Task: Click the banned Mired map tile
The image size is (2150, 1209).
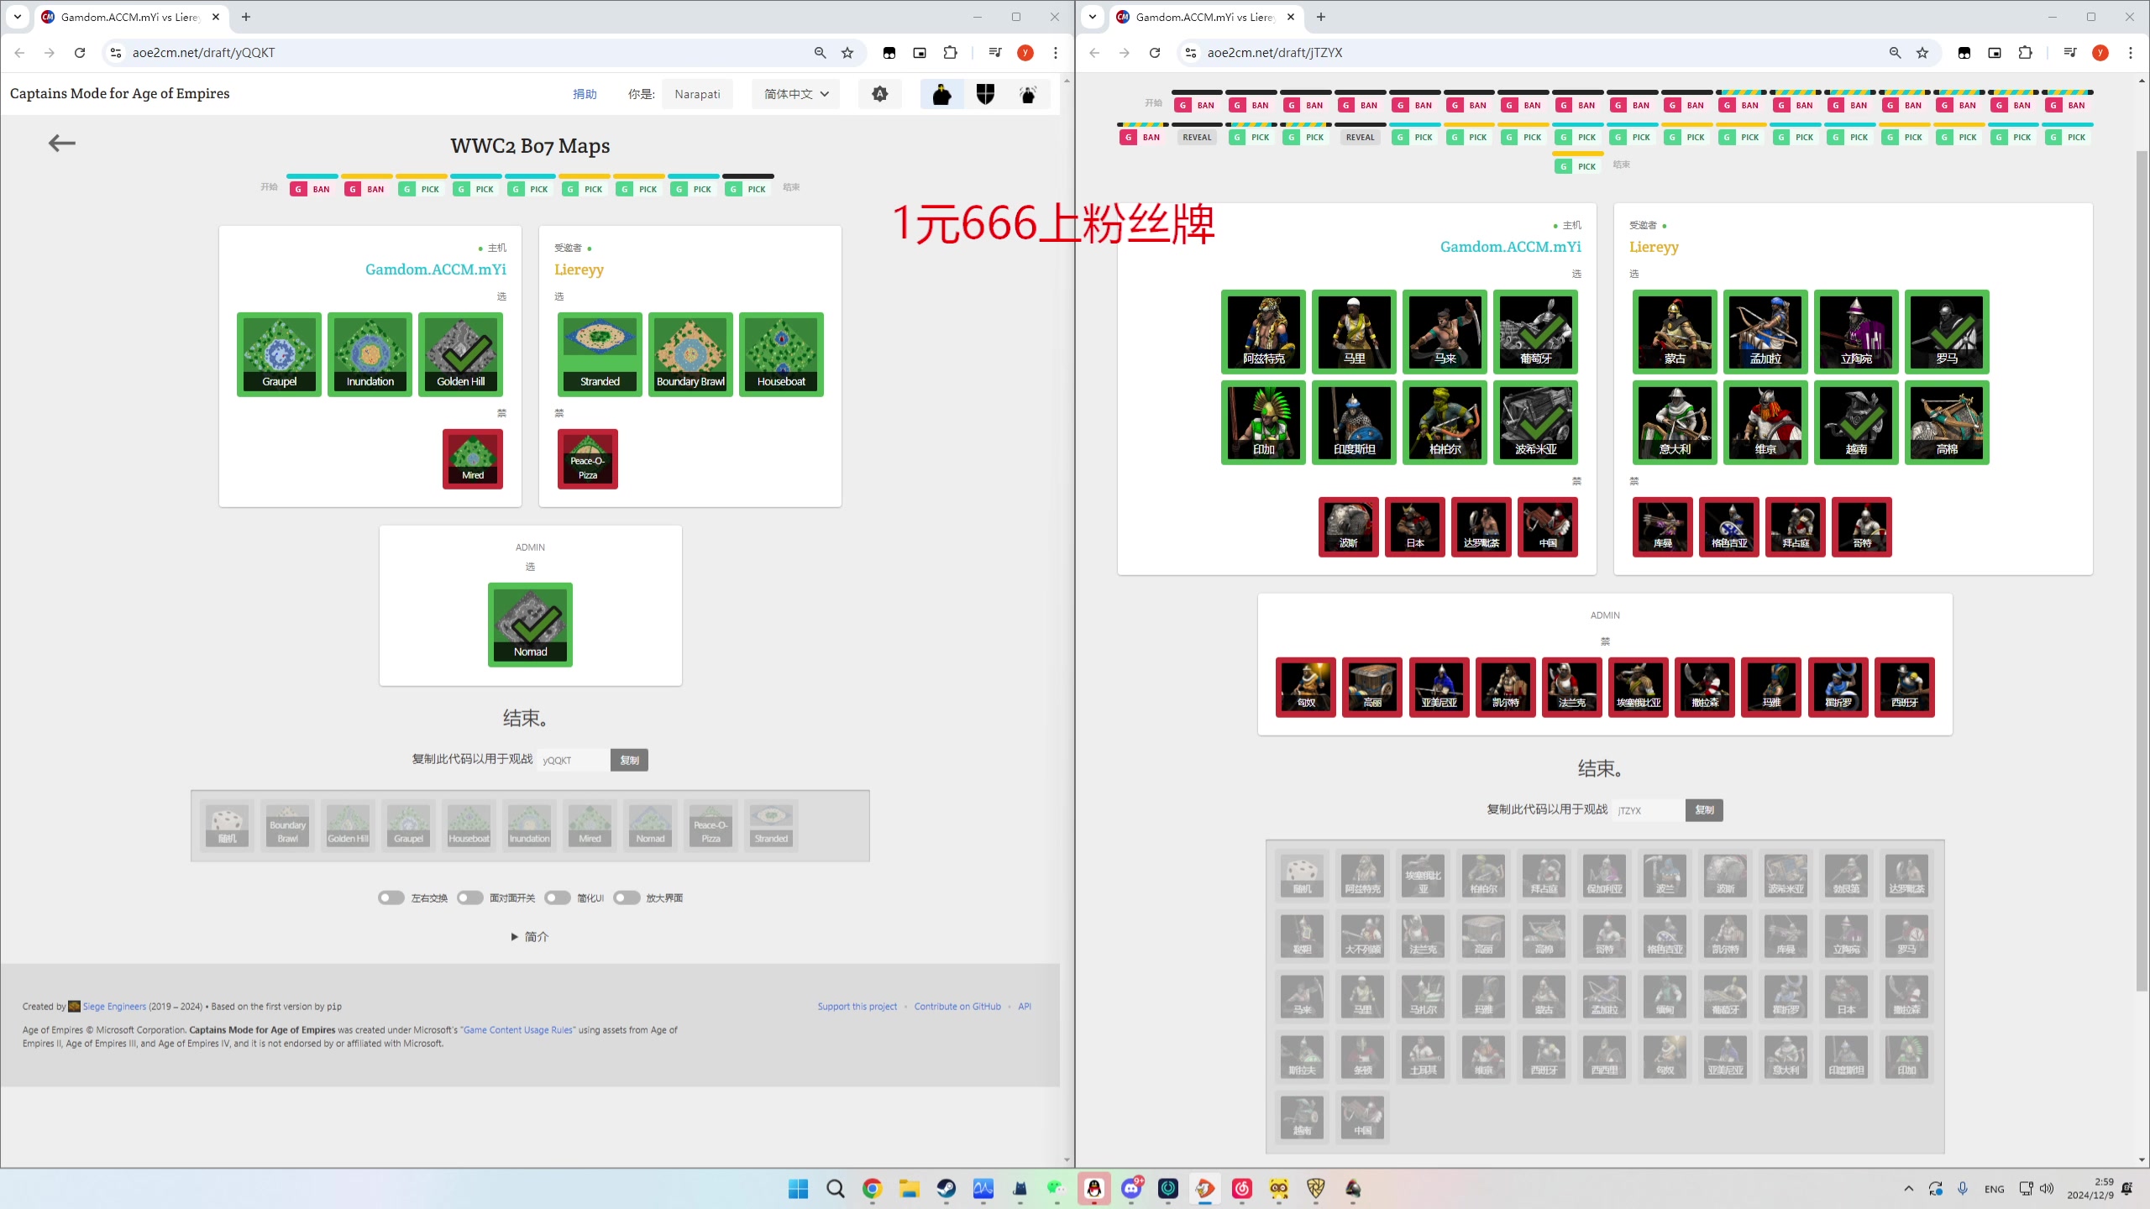Action: [473, 459]
